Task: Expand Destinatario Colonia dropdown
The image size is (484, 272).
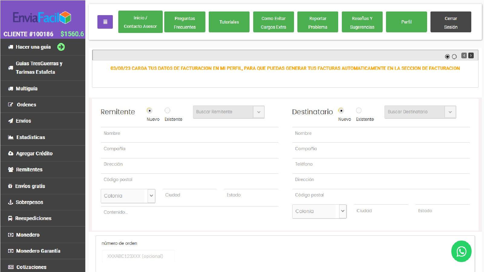Action: tap(319, 211)
